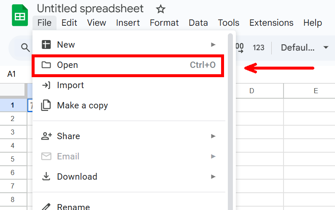Click the Google Sheets logo icon
Screen dimensions: 335x210
pos(19,16)
